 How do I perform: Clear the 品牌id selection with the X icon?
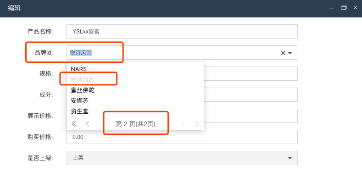pos(283,53)
